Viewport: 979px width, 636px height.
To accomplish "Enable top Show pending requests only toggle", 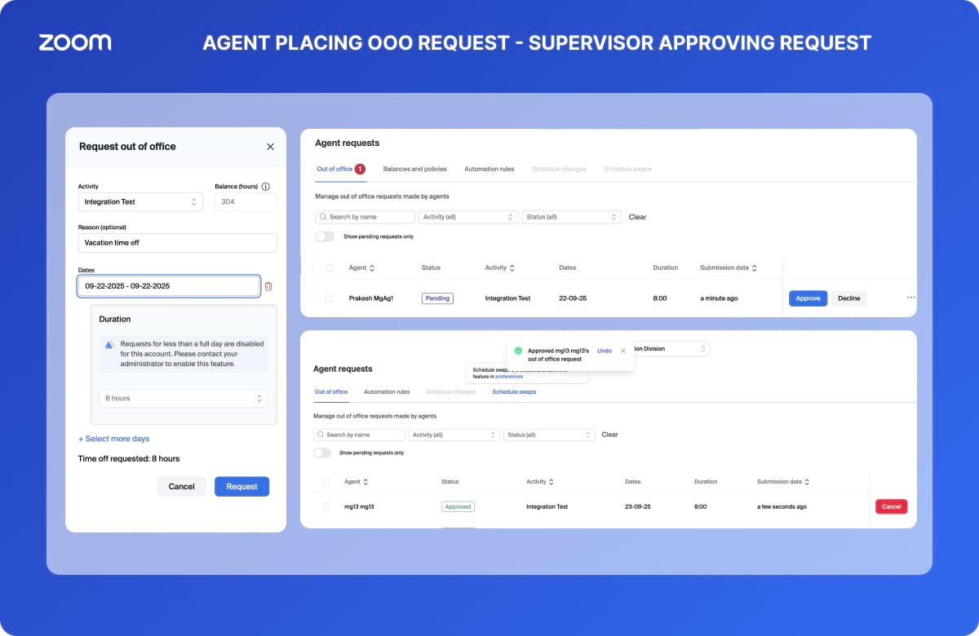I will click(325, 236).
